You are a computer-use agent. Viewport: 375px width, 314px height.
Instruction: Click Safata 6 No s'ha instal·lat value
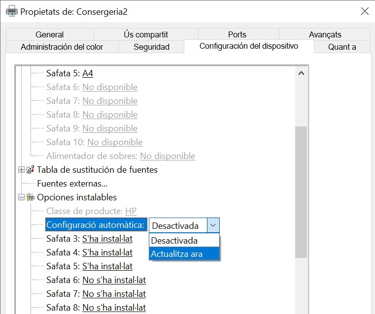tap(114, 280)
